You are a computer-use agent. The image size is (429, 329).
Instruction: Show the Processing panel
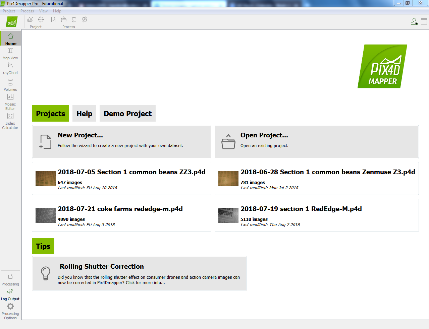pos(10,279)
